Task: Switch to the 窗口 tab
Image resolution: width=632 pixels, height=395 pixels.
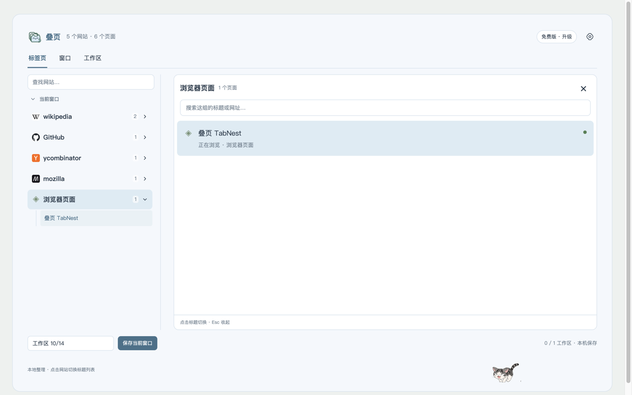Action: click(x=65, y=58)
